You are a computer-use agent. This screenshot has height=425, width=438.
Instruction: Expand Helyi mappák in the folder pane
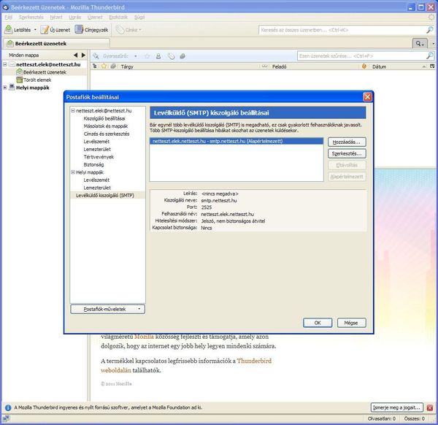point(5,88)
